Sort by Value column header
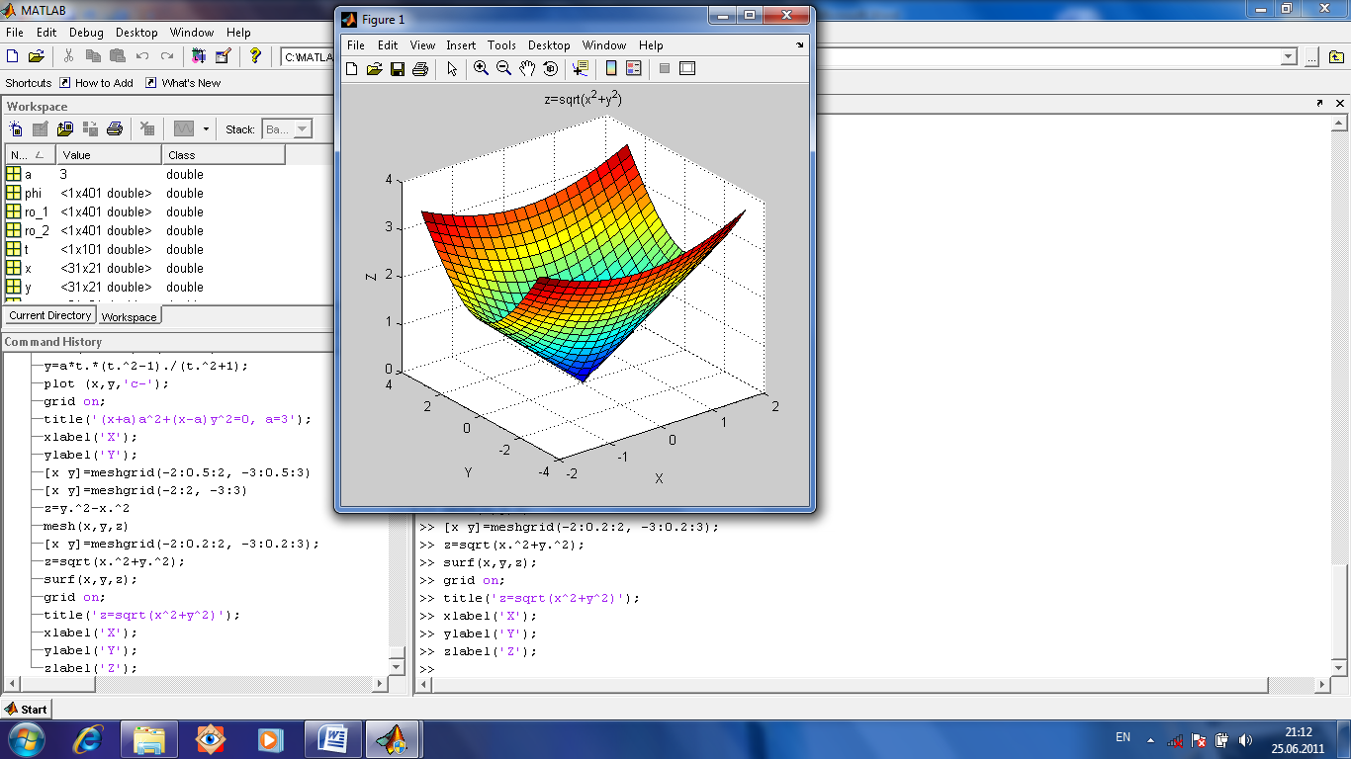Screen dimensions: 1351x759 pyautogui.click(x=109, y=154)
